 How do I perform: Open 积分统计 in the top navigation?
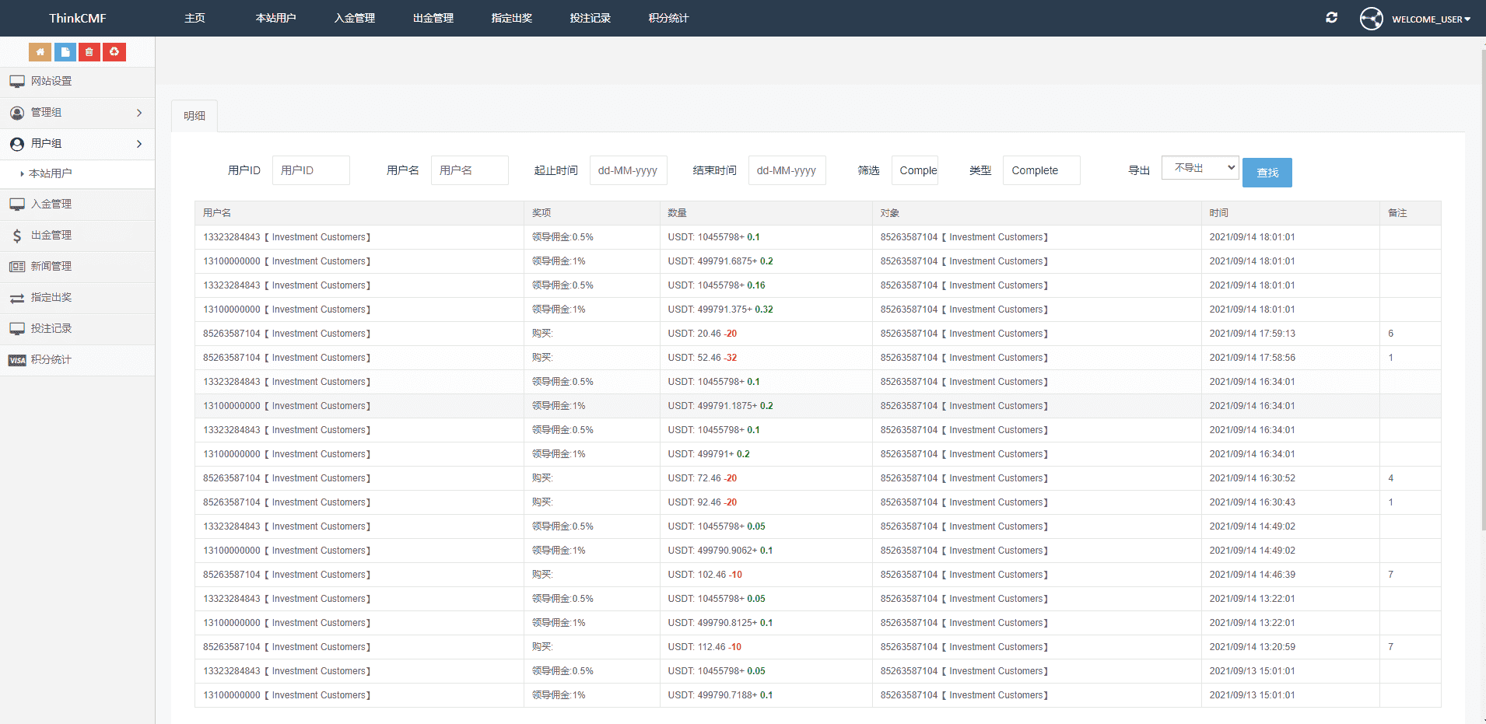point(668,18)
